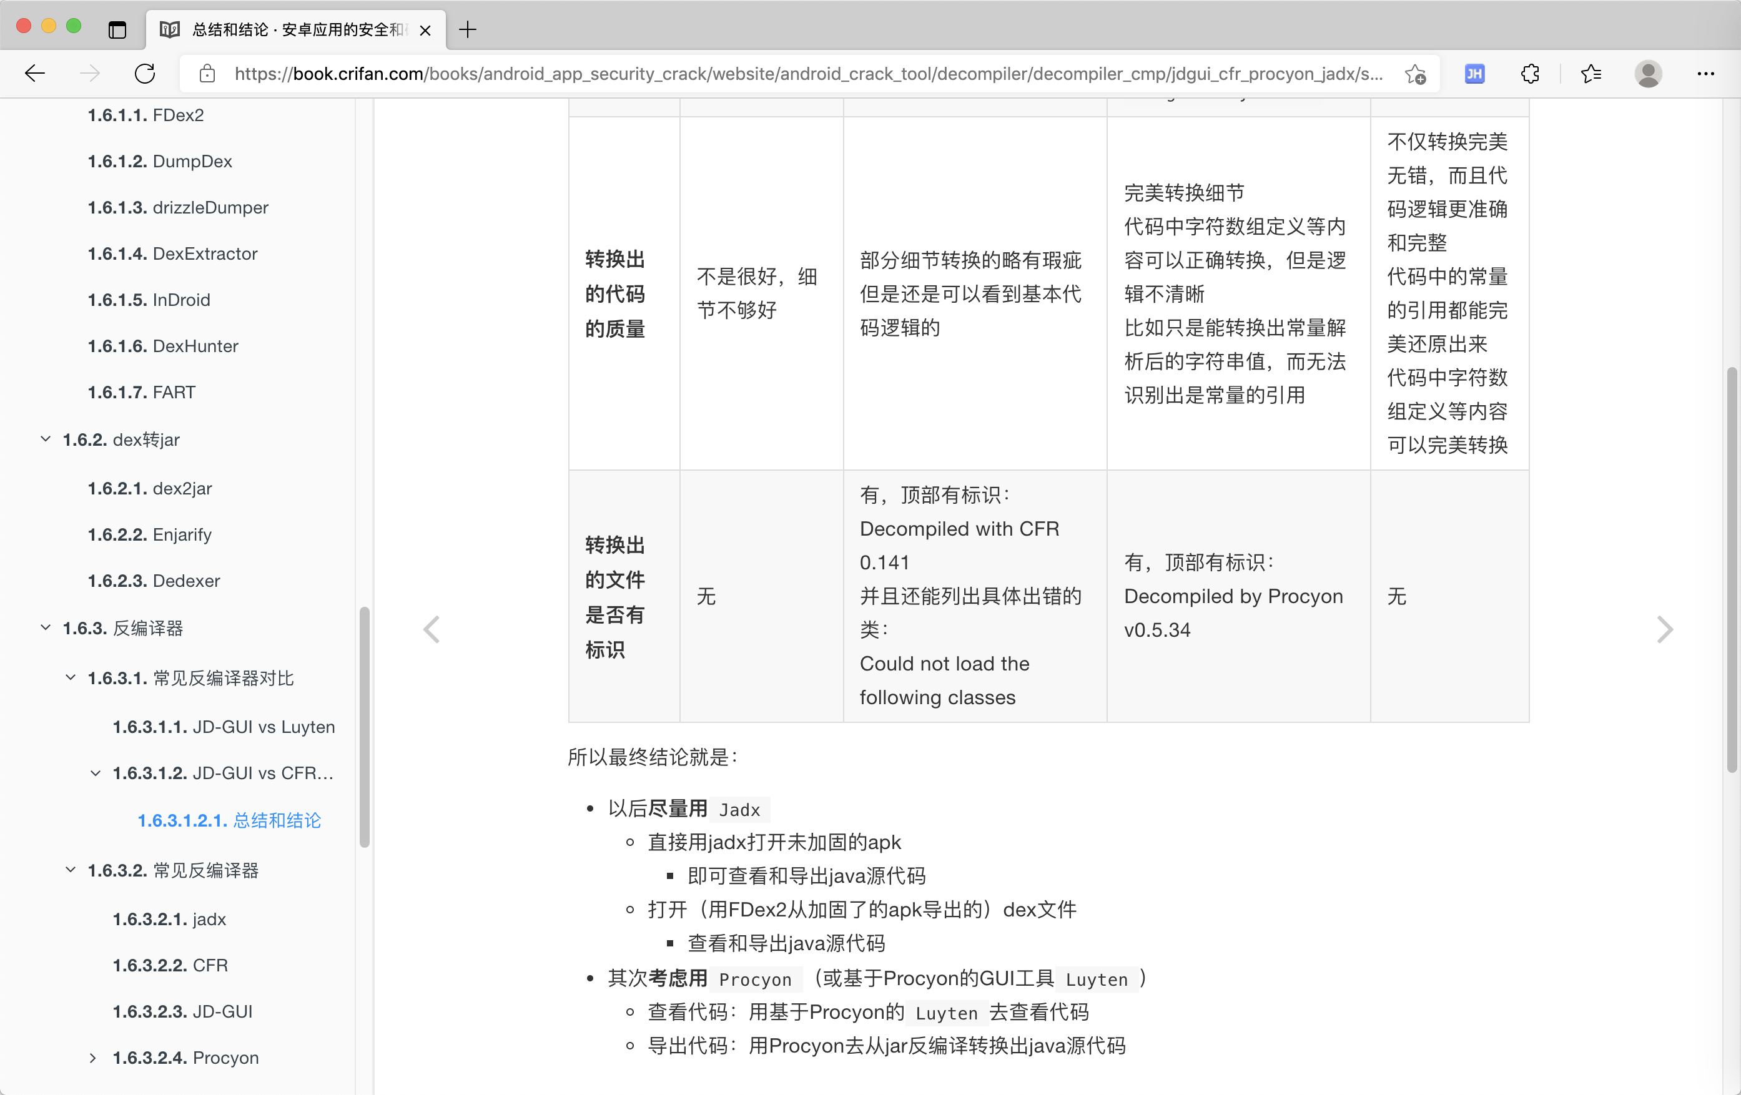The width and height of the screenshot is (1741, 1095).
Task: Click the user profile avatar
Action: (x=1648, y=73)
